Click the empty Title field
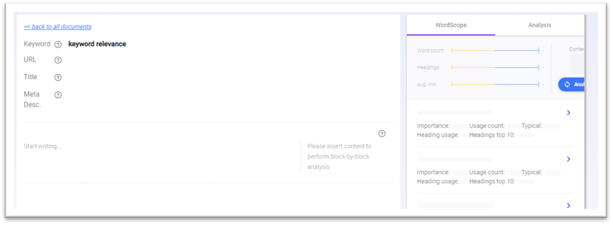613x225 pixels. 231,77
